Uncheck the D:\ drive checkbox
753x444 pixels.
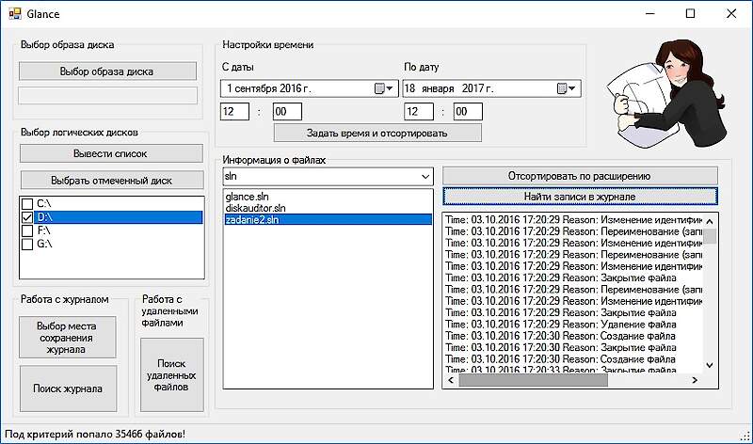click(x=27, y=217)
